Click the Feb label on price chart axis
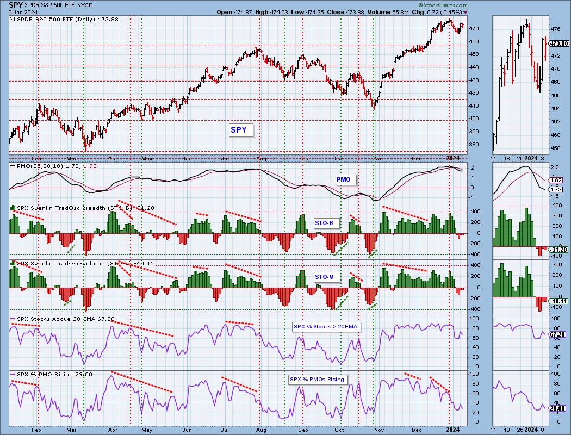571x435 pixels. pyautogui.click(x=36, y=159)
